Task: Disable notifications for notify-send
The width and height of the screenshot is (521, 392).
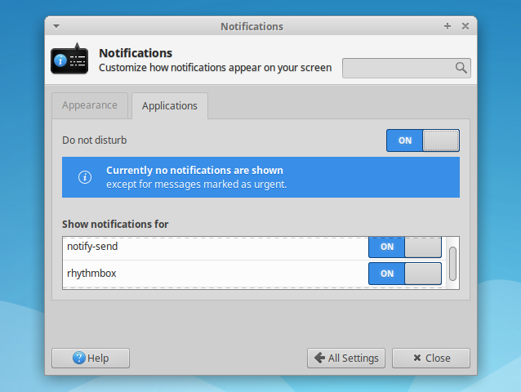Action: (x=405, y=246)
